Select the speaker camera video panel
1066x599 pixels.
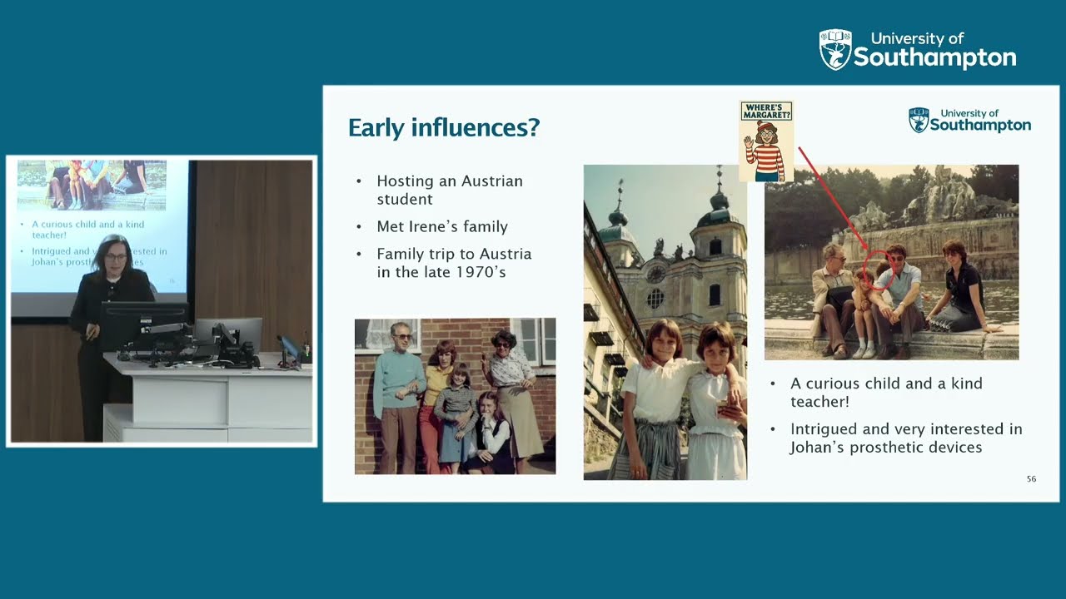coord(162,301)
